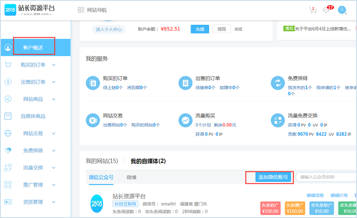Click the 流量免费交换 service icon

click(x=277, y=120)
